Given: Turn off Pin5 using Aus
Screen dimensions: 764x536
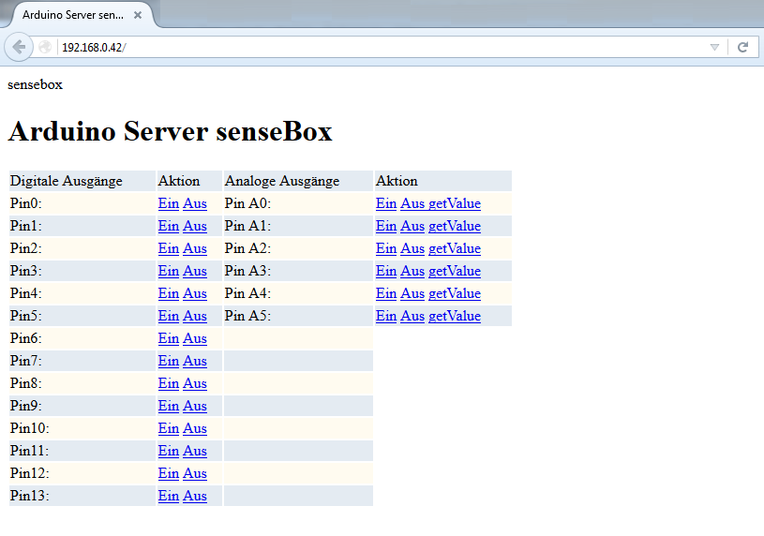Looking at the screenshot, I should 195,316.
